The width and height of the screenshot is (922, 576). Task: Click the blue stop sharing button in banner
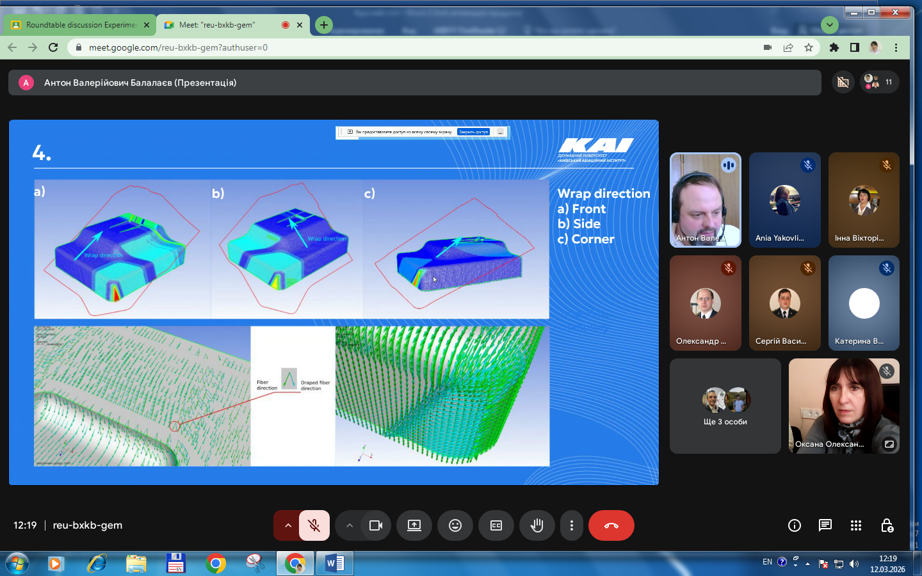(473, 132)
